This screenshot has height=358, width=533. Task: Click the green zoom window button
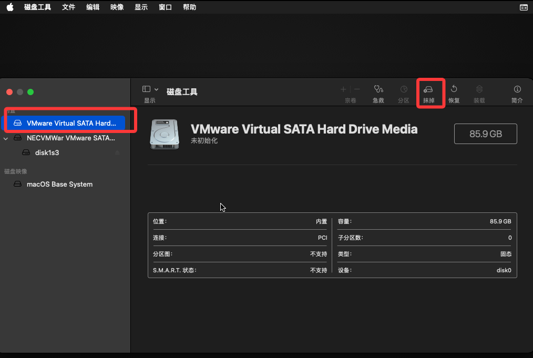(x=30, y=92)
